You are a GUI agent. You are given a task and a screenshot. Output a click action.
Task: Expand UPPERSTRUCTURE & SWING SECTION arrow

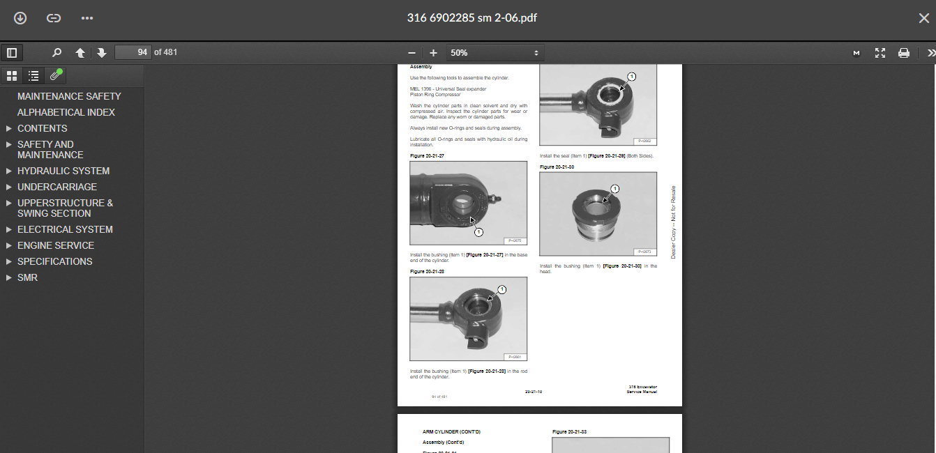pyautogui.click(x=9, y=203)
